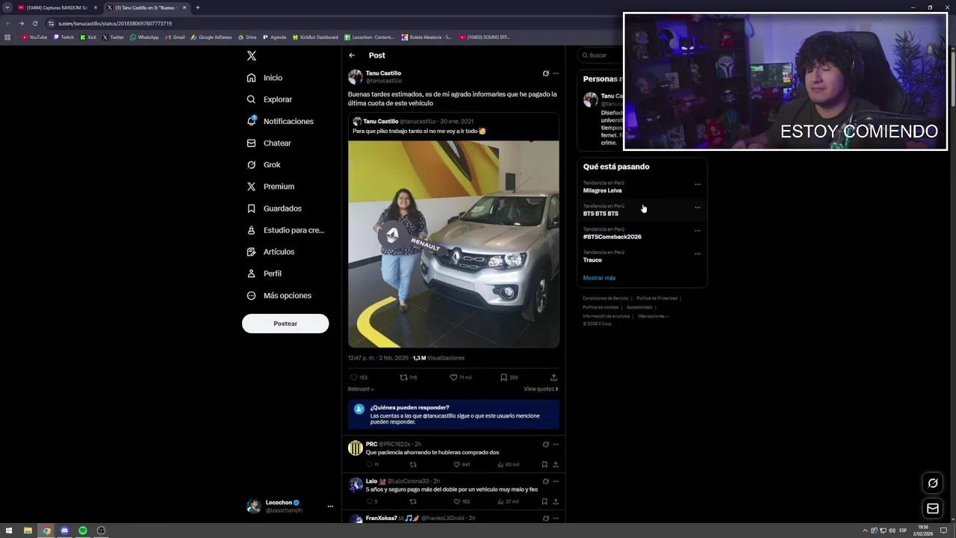Viewport: 956px width, 538px height.
Task: Open Premium in the sidebar
Action: (270, 186)
